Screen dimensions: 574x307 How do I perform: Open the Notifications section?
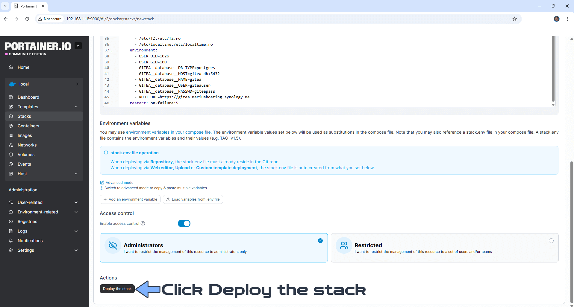pyautogui.click(x=30, y=241)
